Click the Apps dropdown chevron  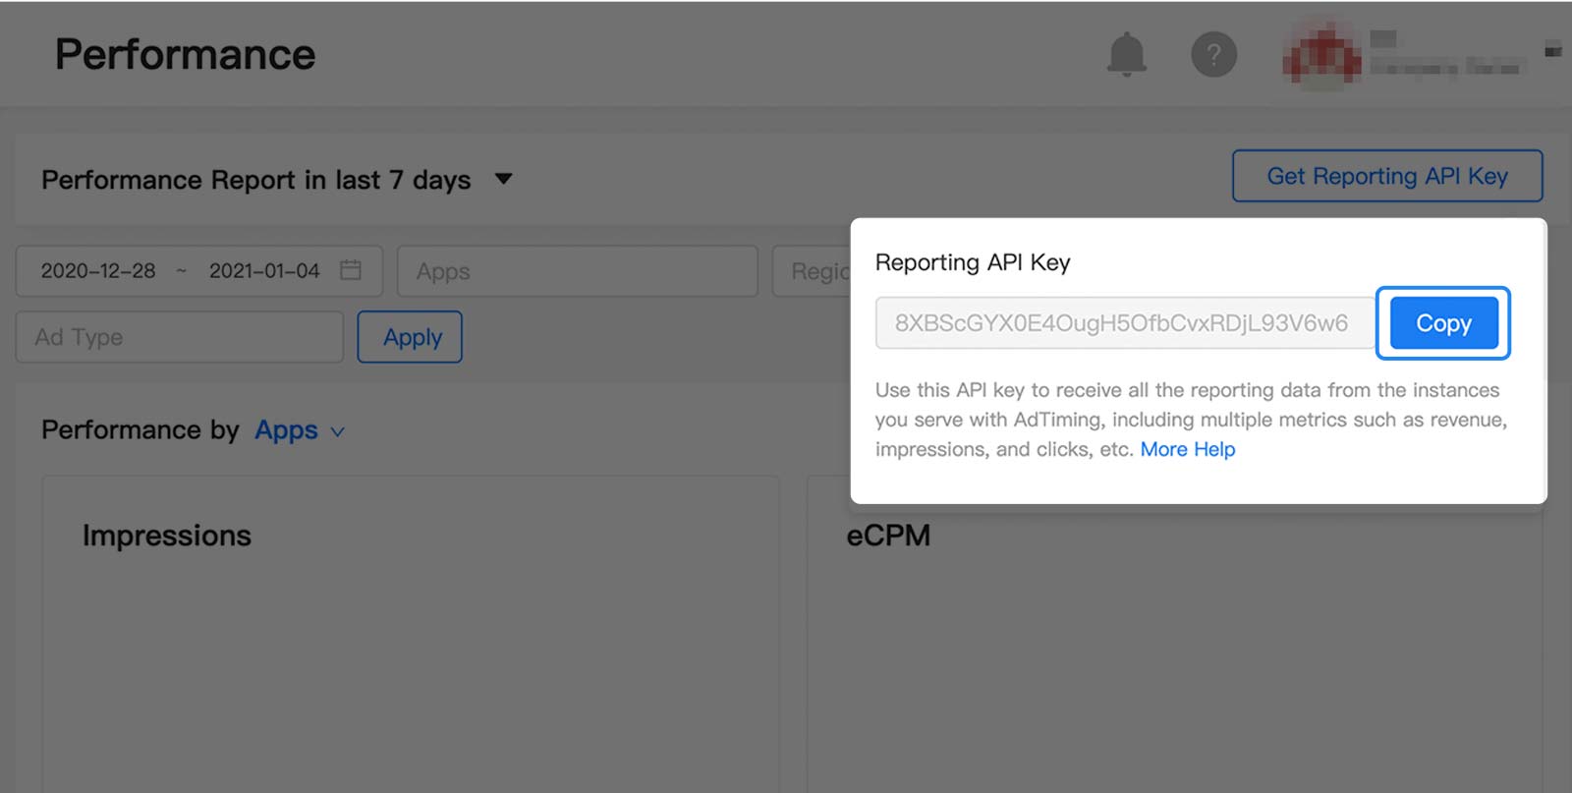tap(337, 431)
